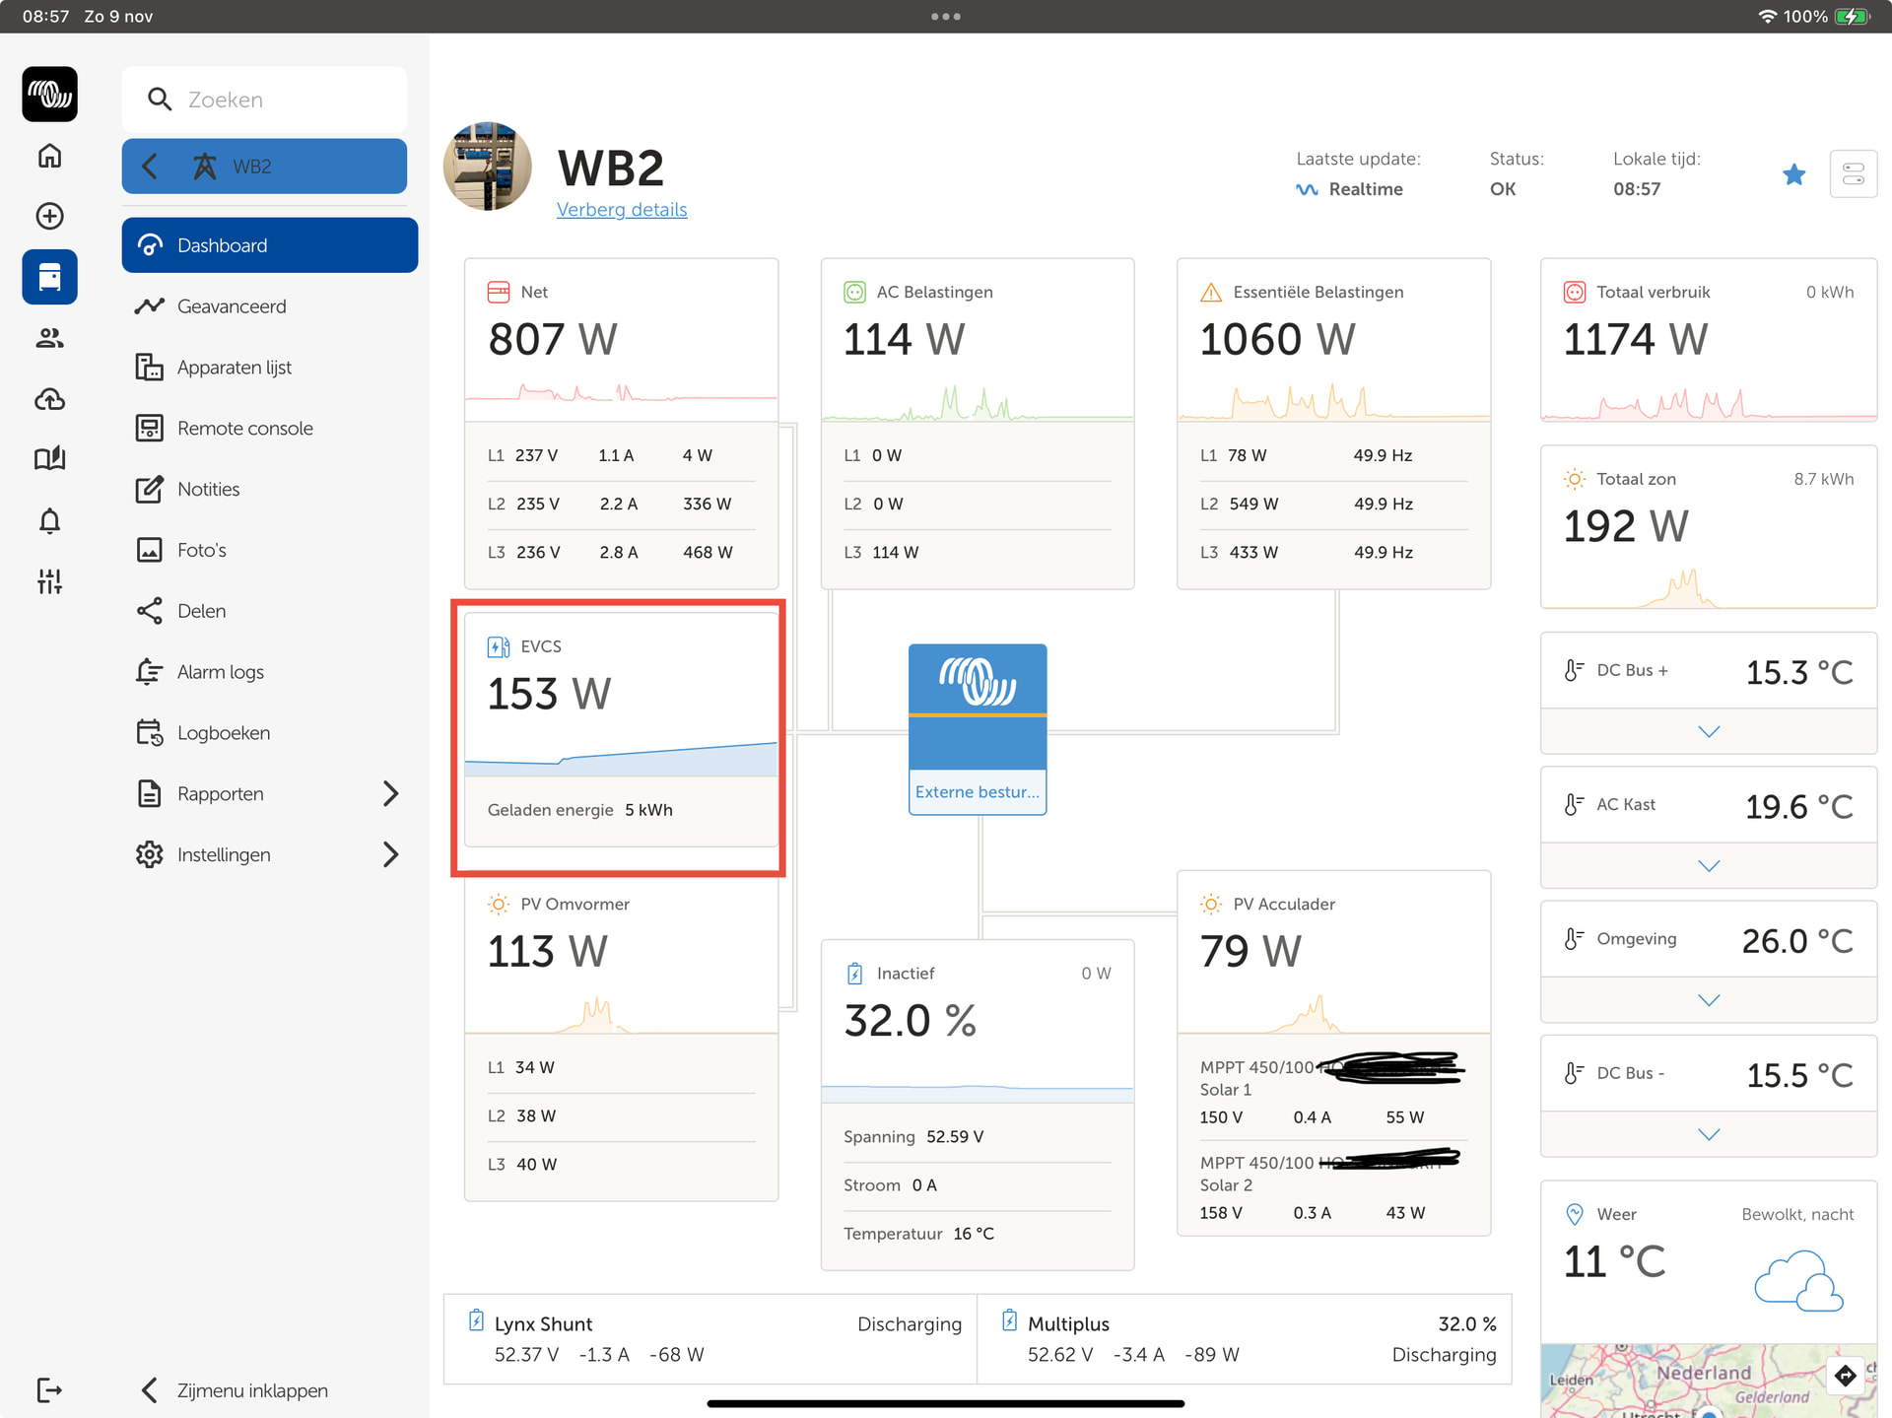Click the cloud upload icon
This screenshot has height=1418, width=1892.
[x=50, y=399]
